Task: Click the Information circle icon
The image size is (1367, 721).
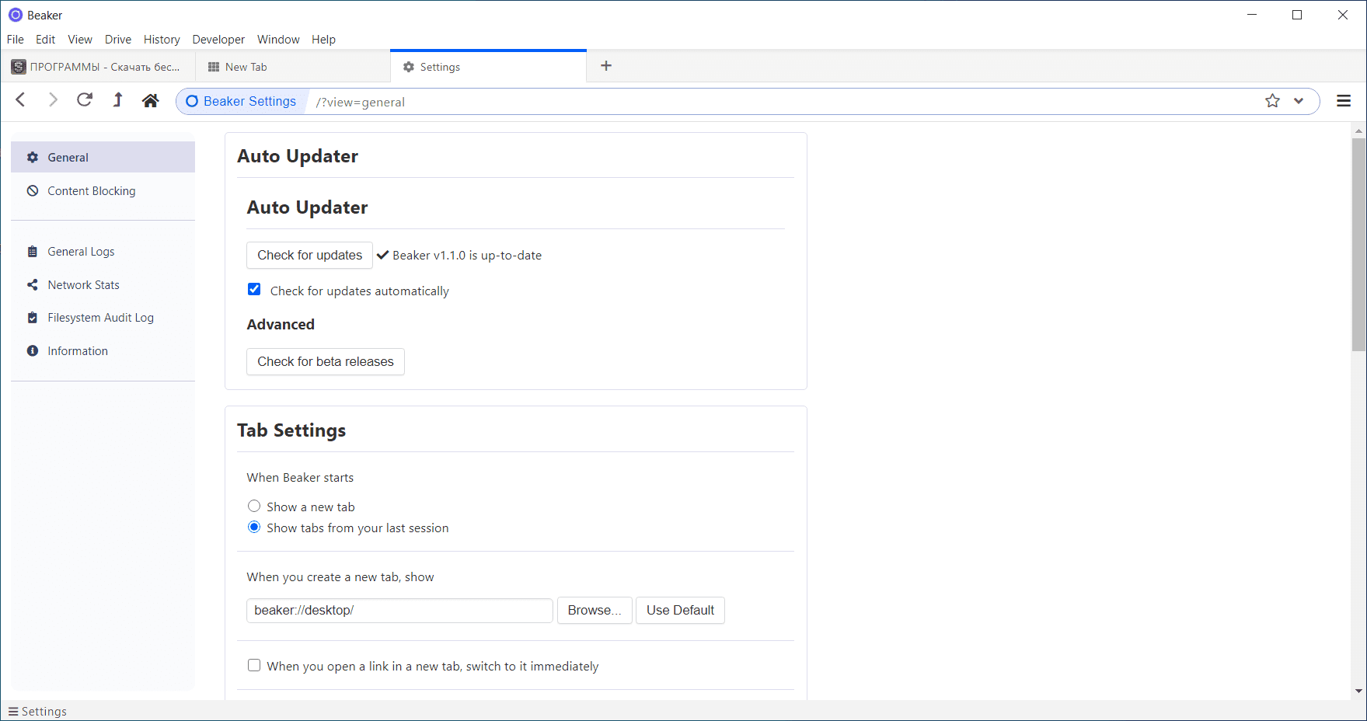Action: pos(33,351)
